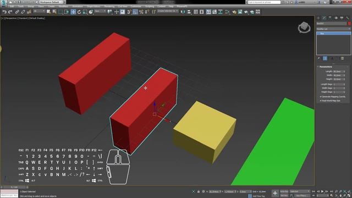
Task: Click Zoom Extents All Selected navigation icon
Action: pos(349,191)
